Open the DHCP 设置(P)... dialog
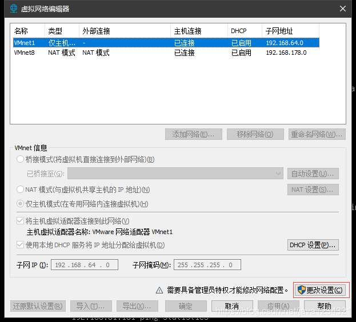 pyautogui.click(x=313, y=245)
